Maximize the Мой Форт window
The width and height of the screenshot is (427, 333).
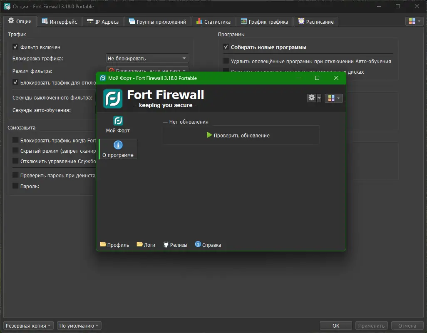[317, 78]
